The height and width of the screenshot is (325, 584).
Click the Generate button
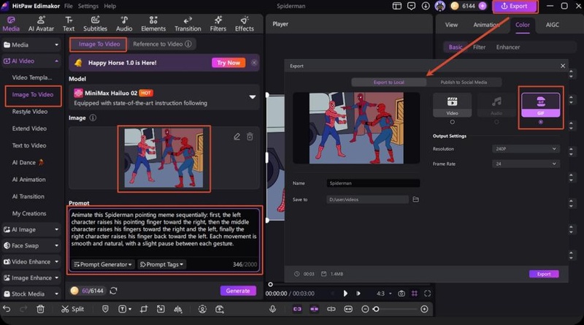pos(238,291)
